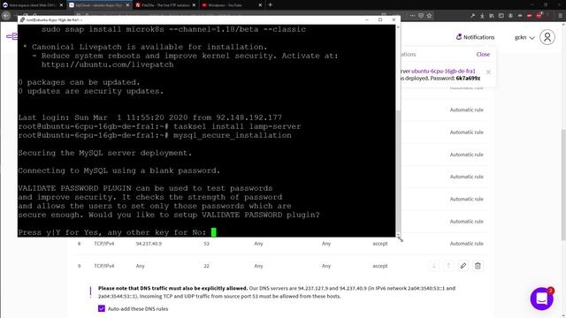Delete firewall rule 9 with trash icon
Viewport: 566px width, 318px height.
coord(478,266)
